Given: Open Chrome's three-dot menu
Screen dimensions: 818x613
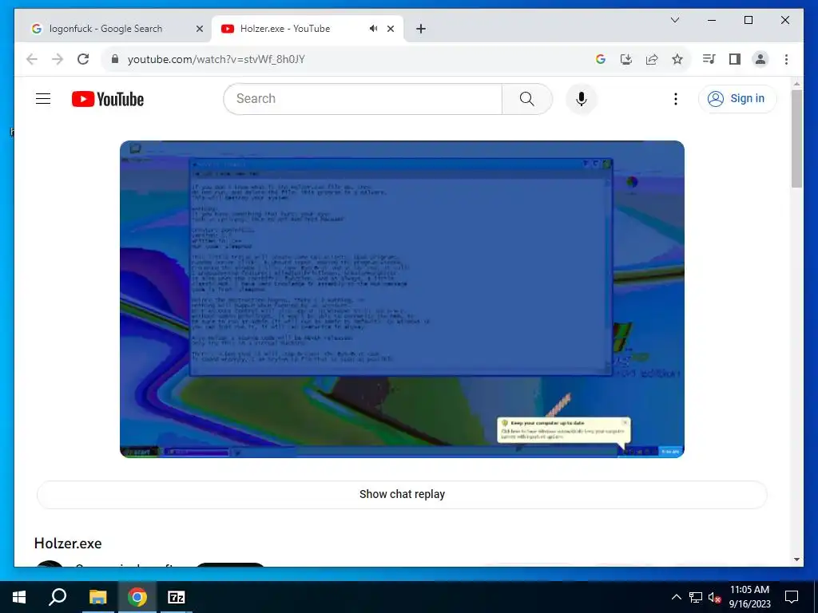Looking at the screenshot, I should [x=786, y=59].
